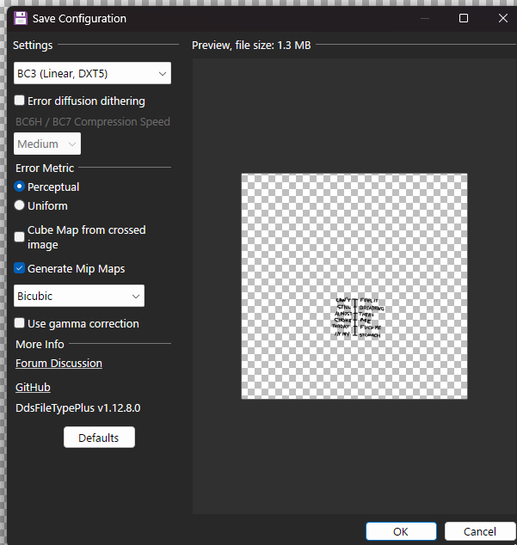This screenshot has height=545, width=517.
Task: Maximize the Save Configuration window
Action: pos(464,18)
